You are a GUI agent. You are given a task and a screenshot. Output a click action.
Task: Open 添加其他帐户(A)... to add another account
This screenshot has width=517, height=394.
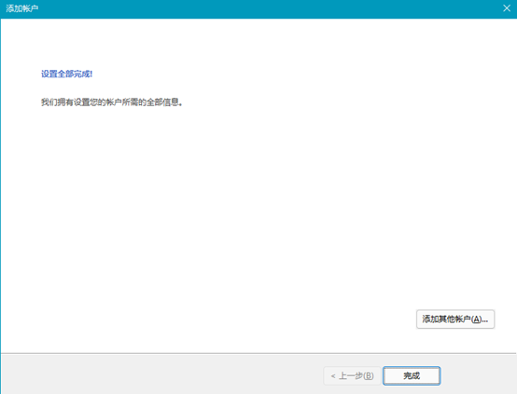455,319
